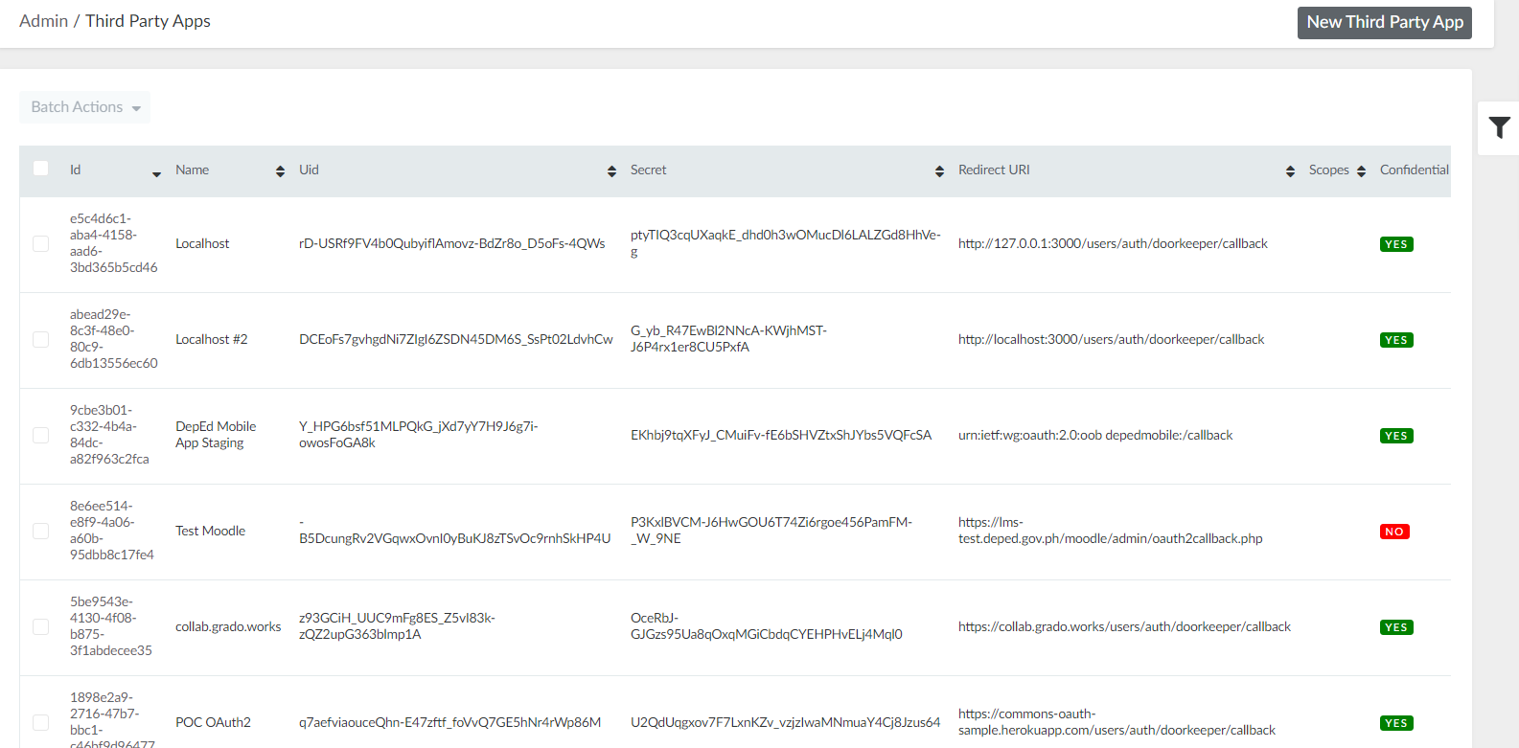Click secret starting EKhbj9tqXFyJ
This screenshot has height=748, width=1519.
(780, 435)
